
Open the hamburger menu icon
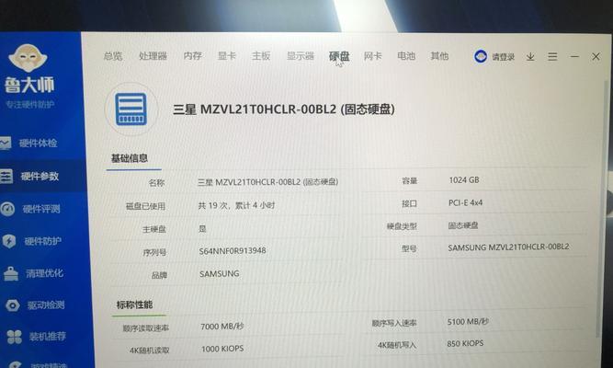[x=552, y=57]
